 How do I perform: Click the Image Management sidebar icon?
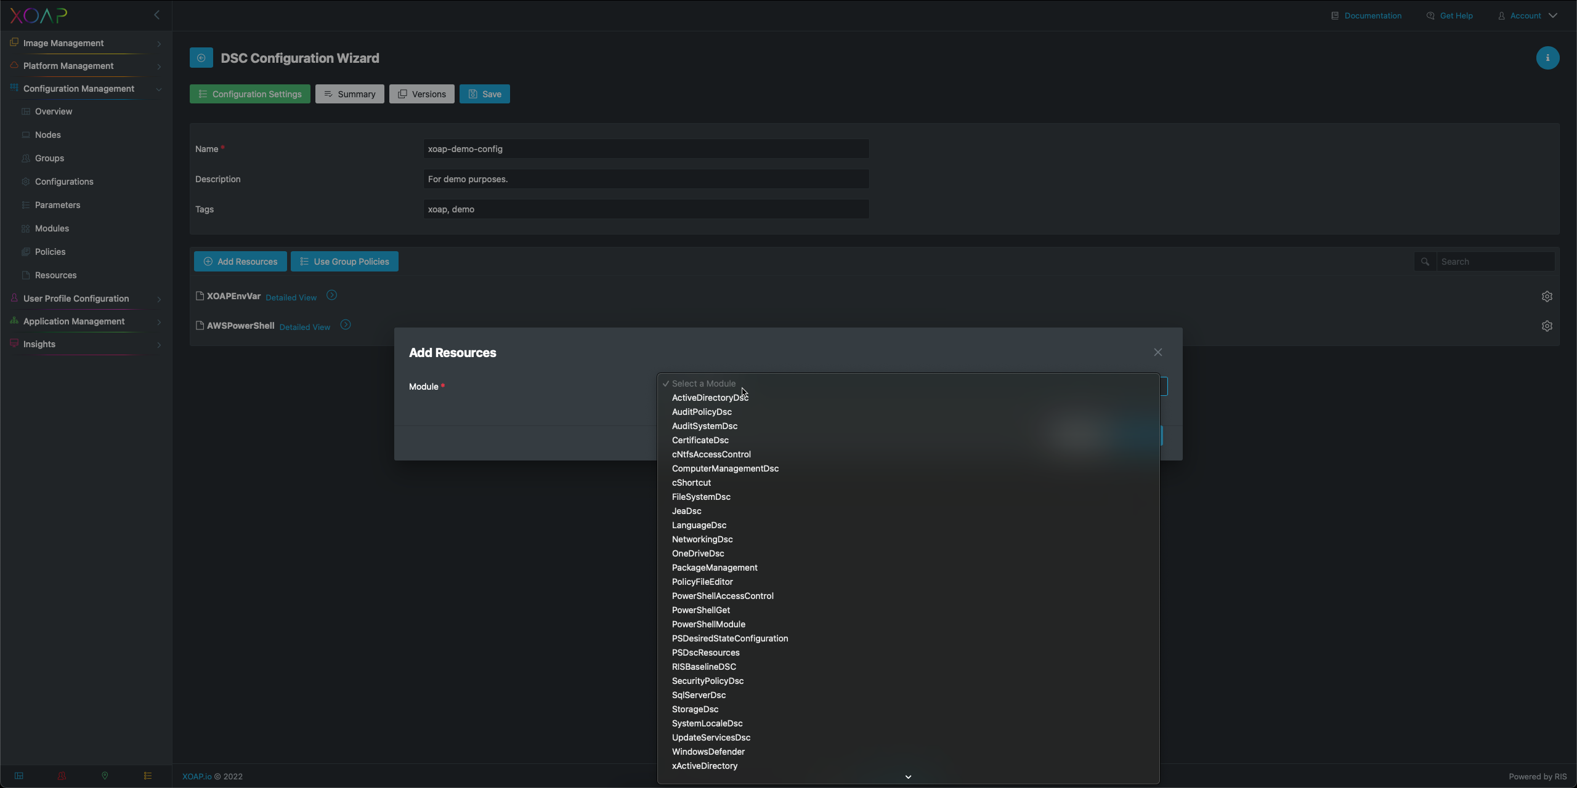[x=14, y=42]
